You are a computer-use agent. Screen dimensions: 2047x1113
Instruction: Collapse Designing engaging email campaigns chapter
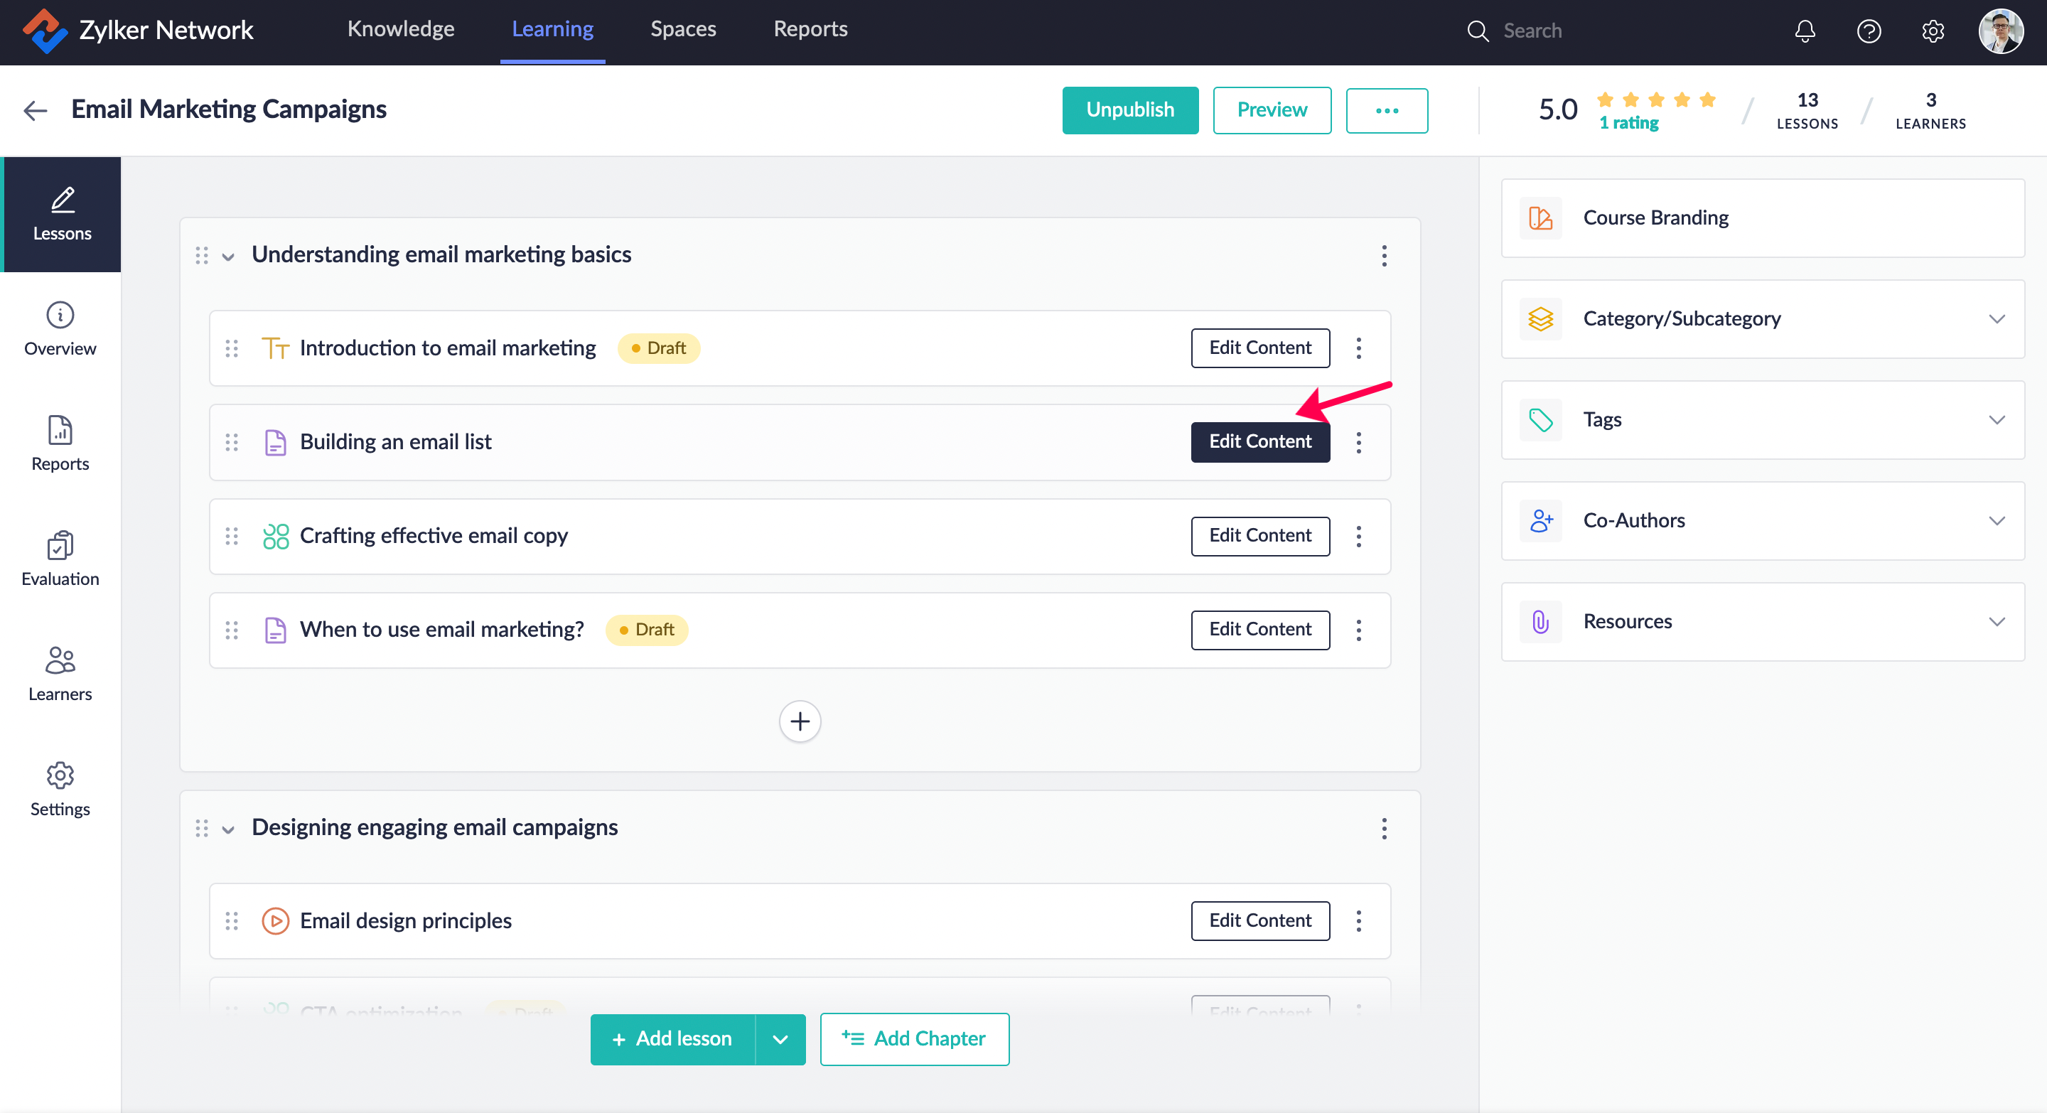click(228, 829)
